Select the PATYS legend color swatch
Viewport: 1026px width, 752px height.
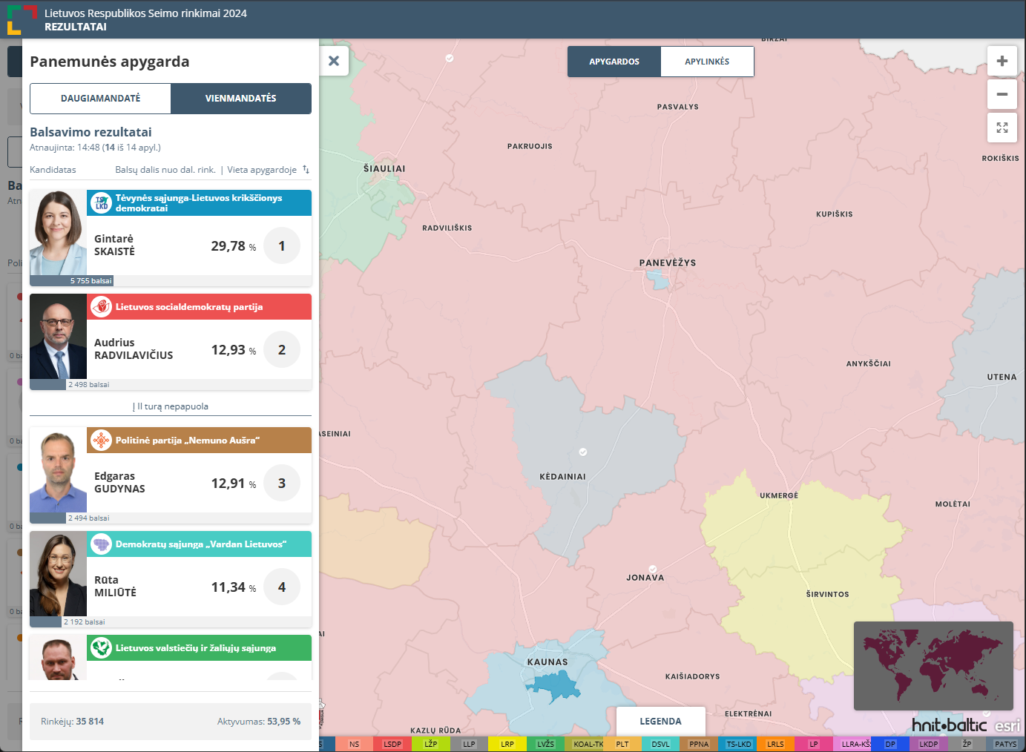pos(1006,744)
